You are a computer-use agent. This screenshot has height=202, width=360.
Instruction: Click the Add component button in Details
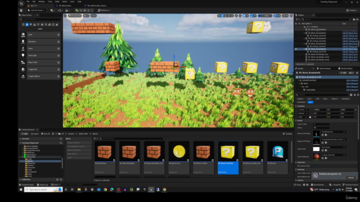point(343,73)
